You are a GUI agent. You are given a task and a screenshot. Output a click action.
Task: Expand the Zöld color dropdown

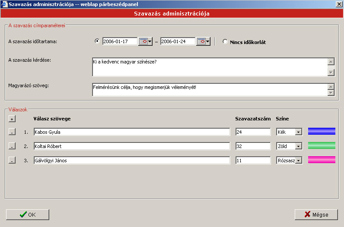coord(298,146)
